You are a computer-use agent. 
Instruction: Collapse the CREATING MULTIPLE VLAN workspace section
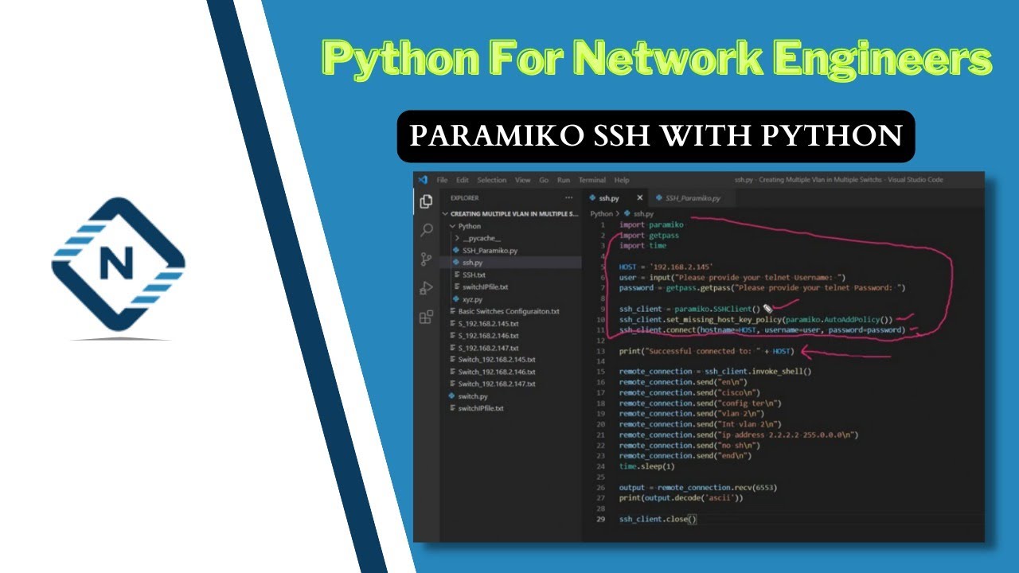tap(510, 213)
